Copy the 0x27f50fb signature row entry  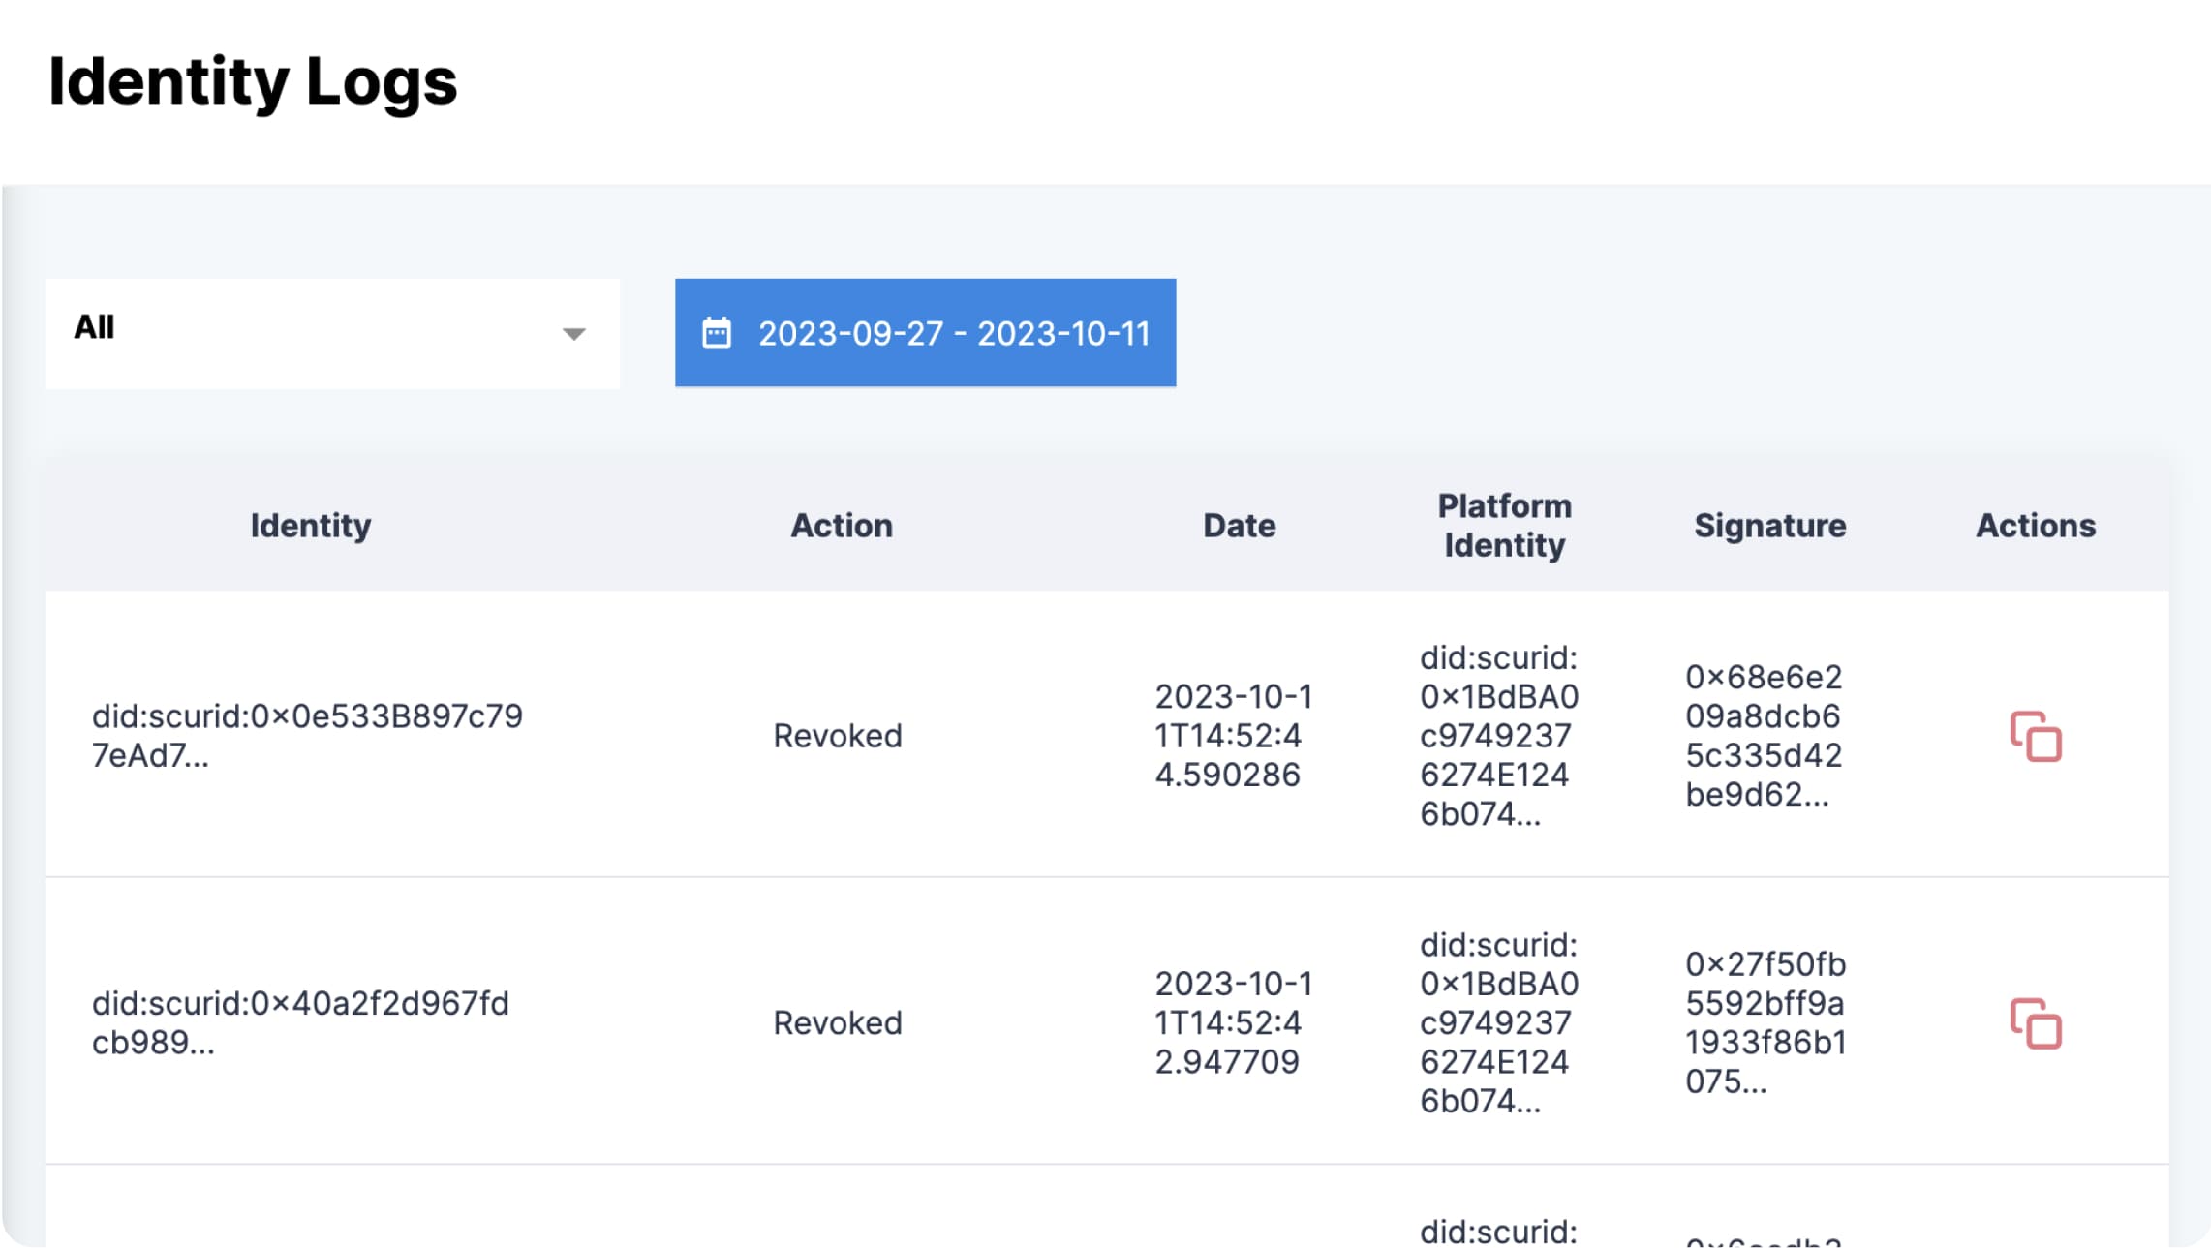(2036, 1023)
